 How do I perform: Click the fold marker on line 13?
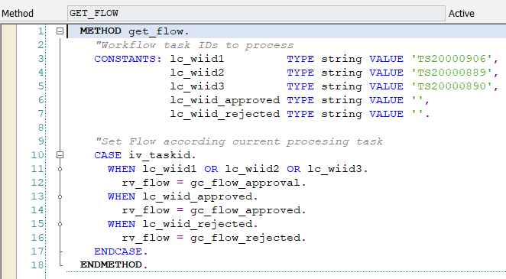point(60,196)
